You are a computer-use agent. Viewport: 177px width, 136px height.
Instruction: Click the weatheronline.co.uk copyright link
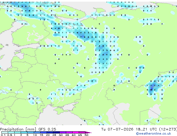pyautogui.click(x=154, y=134)
